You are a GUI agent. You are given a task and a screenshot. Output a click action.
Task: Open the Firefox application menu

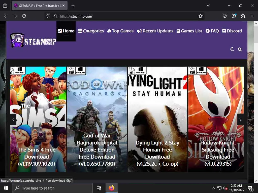252,16
